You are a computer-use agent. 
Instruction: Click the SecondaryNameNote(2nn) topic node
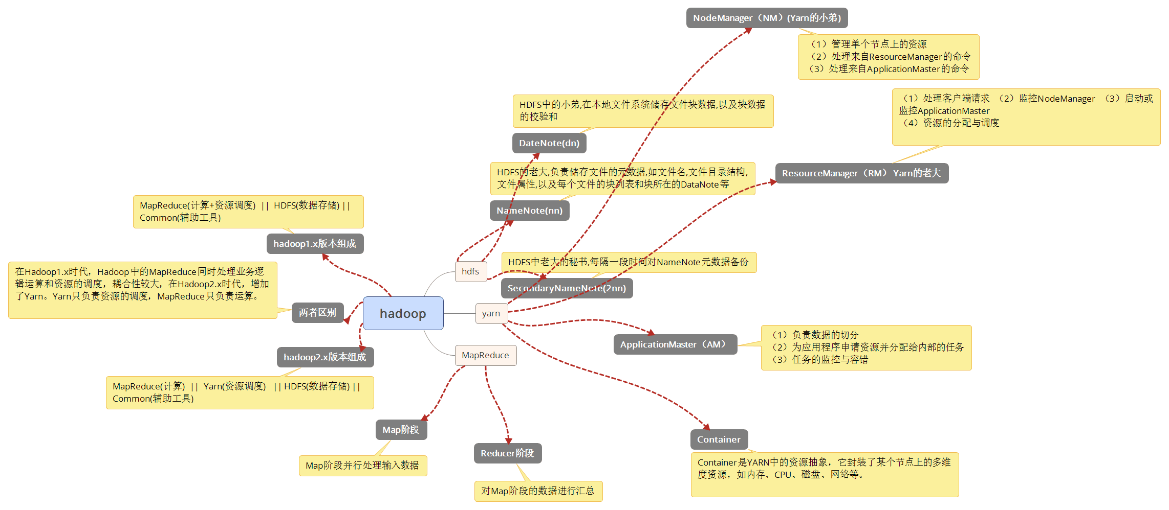pyautogui.click(x=567, y=288)
